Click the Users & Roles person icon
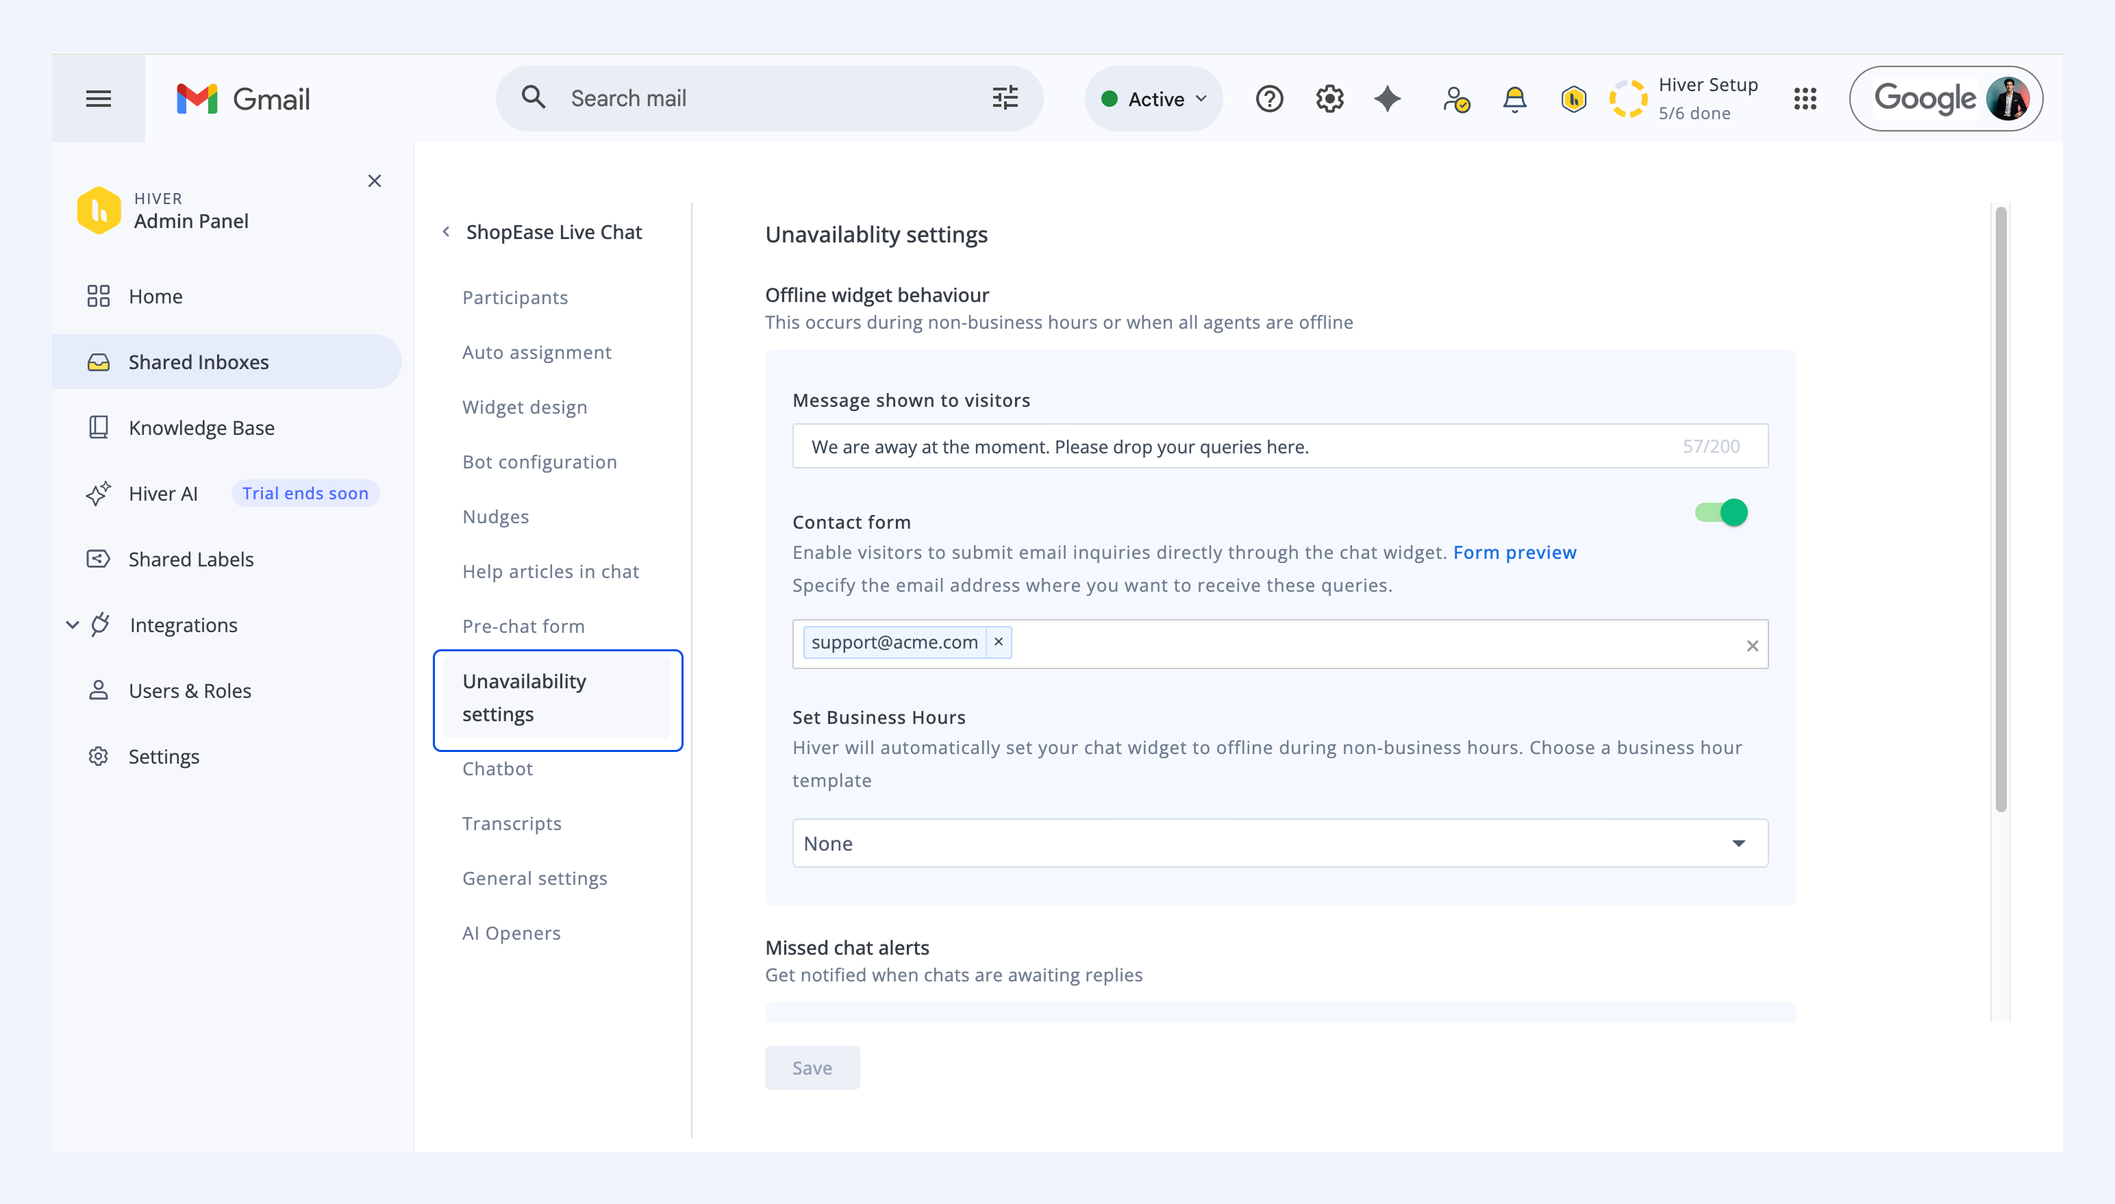 [99, 690]
